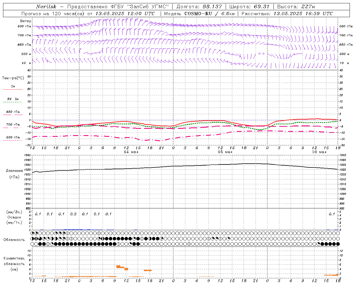Click the "(км)" convective cloud unit label
Screen dimensions: 354x283
[14, 269]
